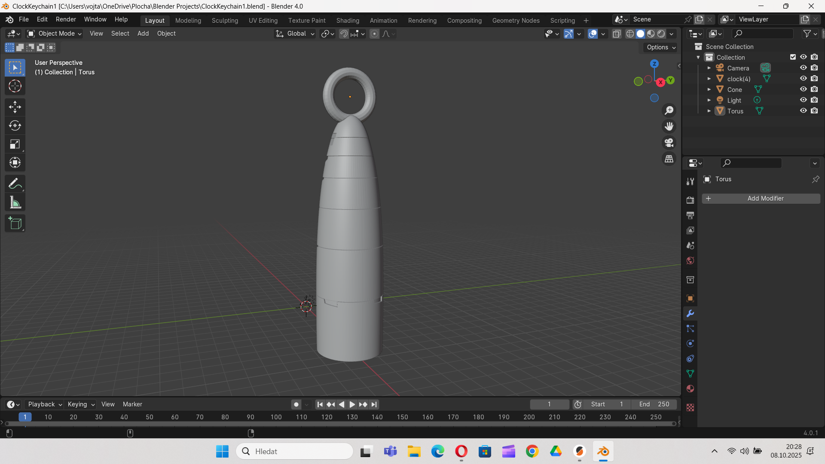Open Physics properties tab icon
825x464 pixels.
click(690, 344)
